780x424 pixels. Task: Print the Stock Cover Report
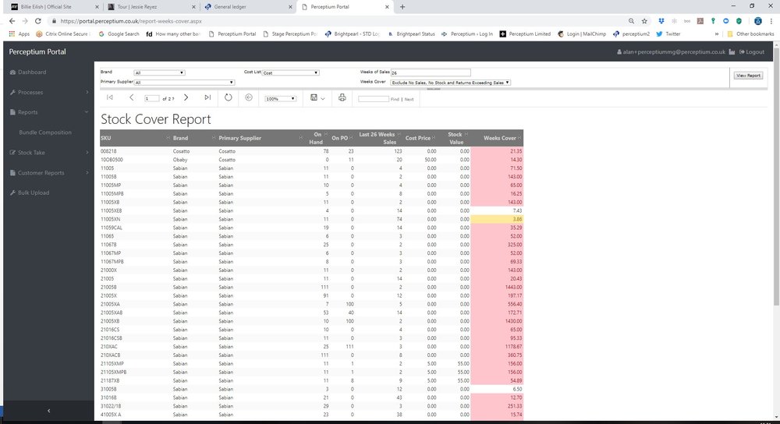coord(342,98)
